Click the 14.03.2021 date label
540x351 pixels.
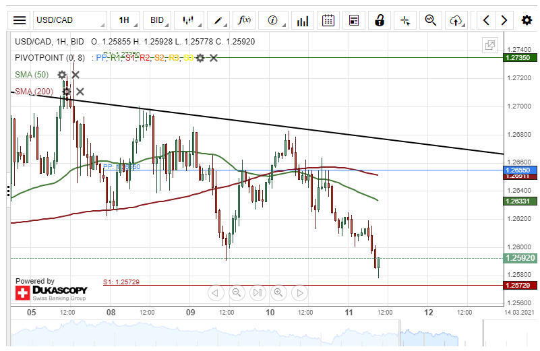pos(519,313)
